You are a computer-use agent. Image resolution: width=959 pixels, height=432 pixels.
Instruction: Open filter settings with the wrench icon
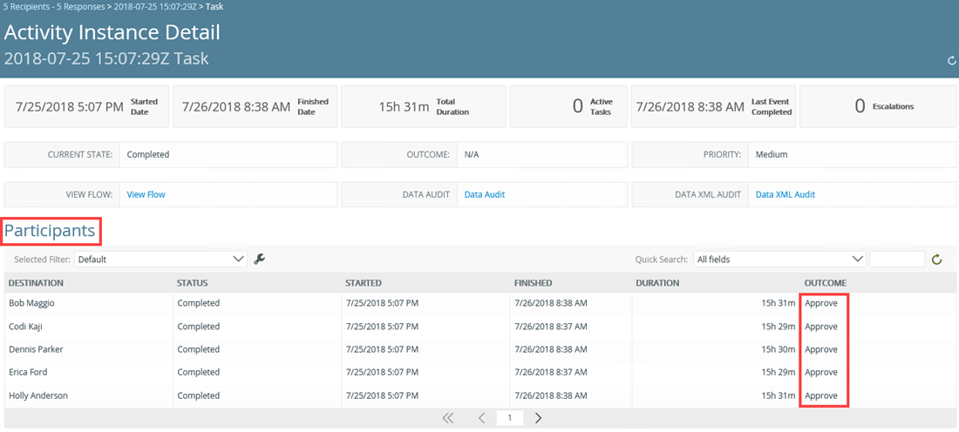click(259, 259)
